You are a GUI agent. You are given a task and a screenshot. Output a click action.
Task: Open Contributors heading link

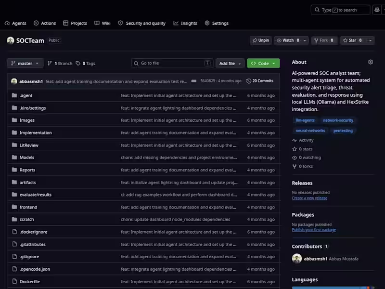[x=310, y=246]
